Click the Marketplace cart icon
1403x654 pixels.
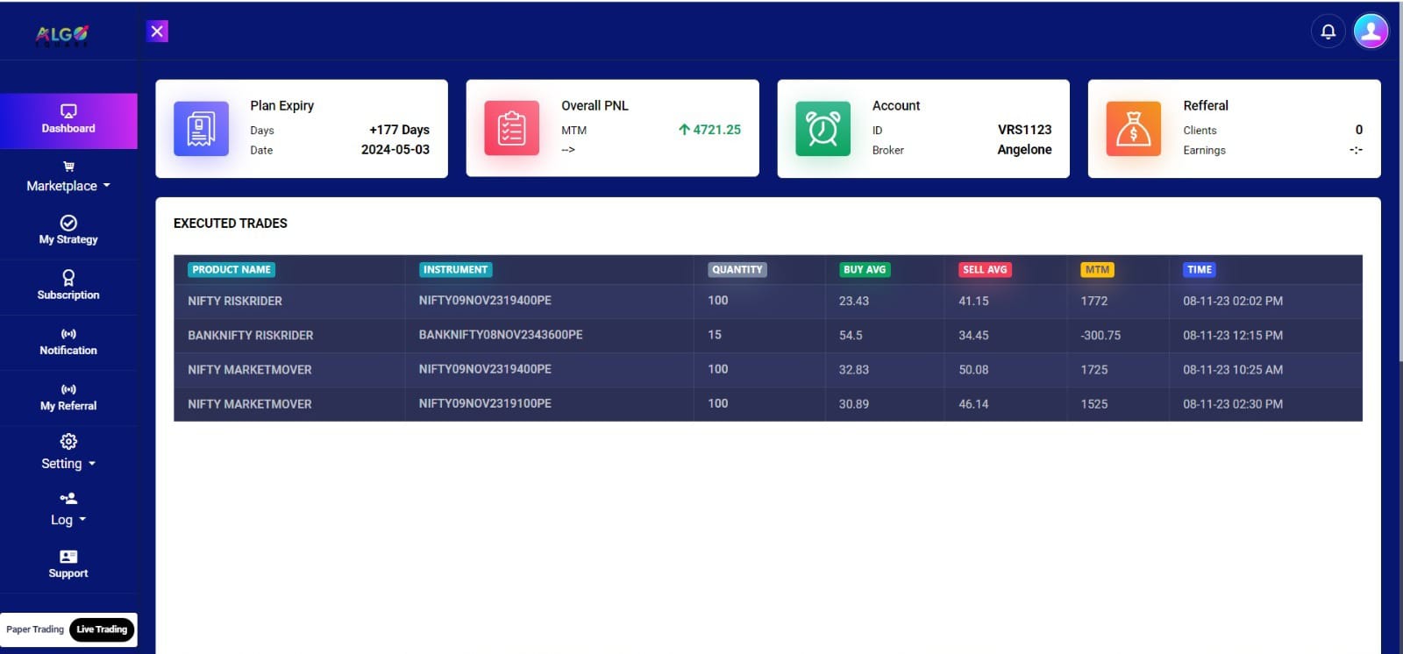coord(68,167)
